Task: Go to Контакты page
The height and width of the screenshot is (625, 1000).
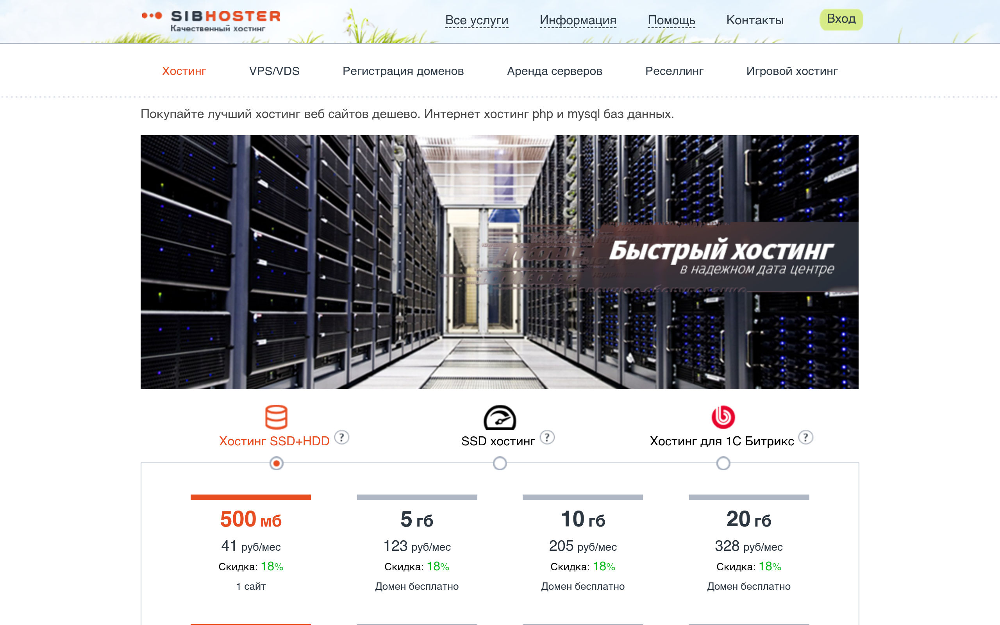Action: pos(755,20)
